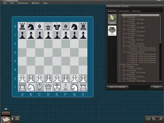Collapse The King lesson node

coord(124,38)
